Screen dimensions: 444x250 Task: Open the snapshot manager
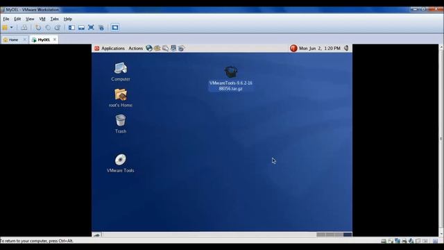coord(58,28)
